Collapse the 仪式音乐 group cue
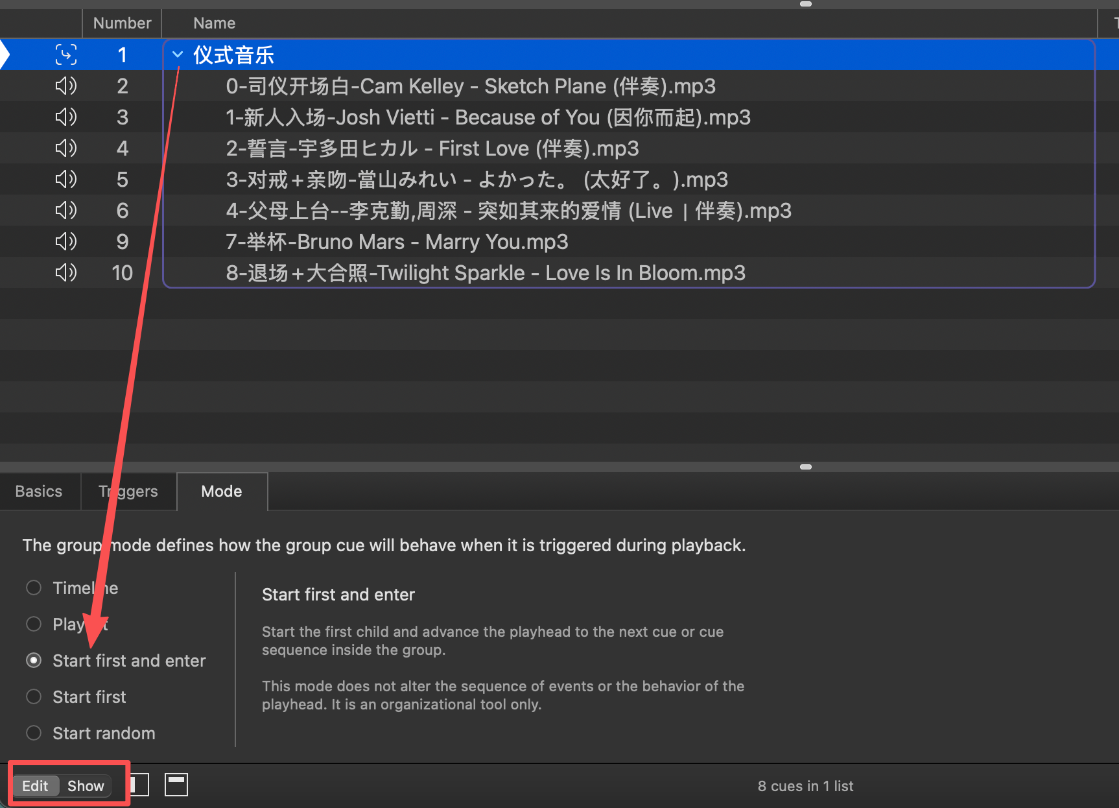The height and width of the screenshot is (808, 1119). 178,54
